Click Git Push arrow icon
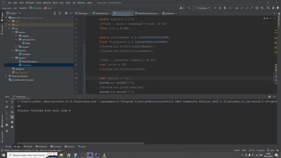Screen dimensions: 281x158 click(252, 8)
